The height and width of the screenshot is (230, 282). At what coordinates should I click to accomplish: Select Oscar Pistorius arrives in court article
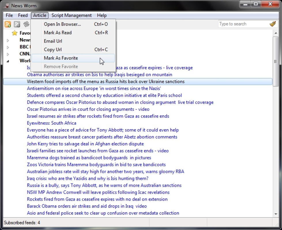coord(88,109)
